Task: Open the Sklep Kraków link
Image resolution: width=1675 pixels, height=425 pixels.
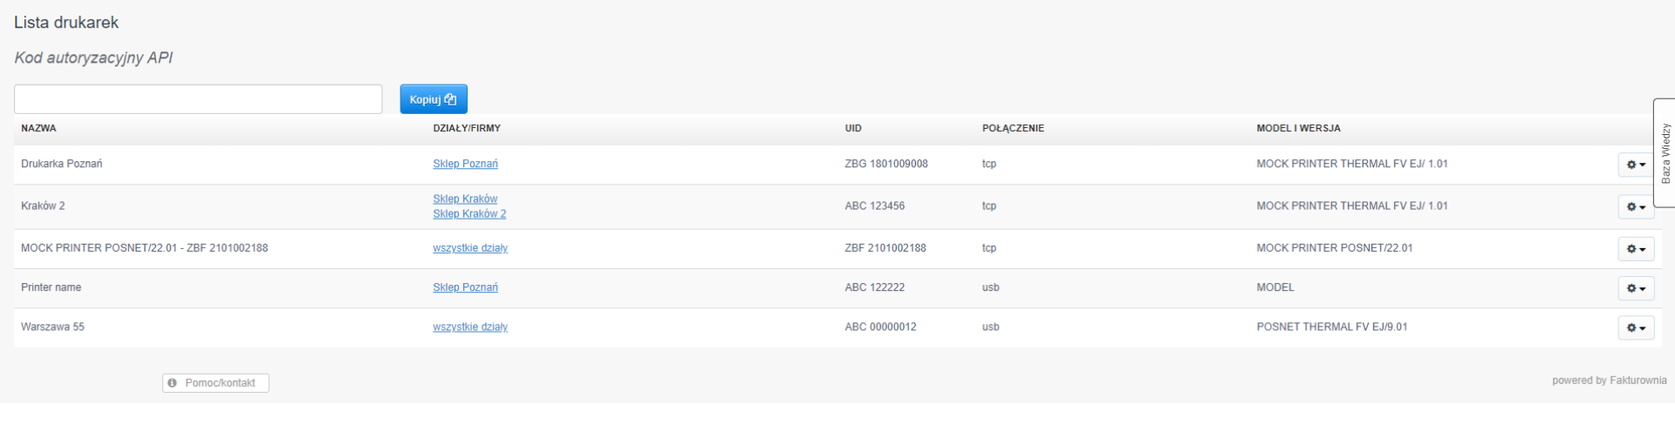Action: coord(465,199)
